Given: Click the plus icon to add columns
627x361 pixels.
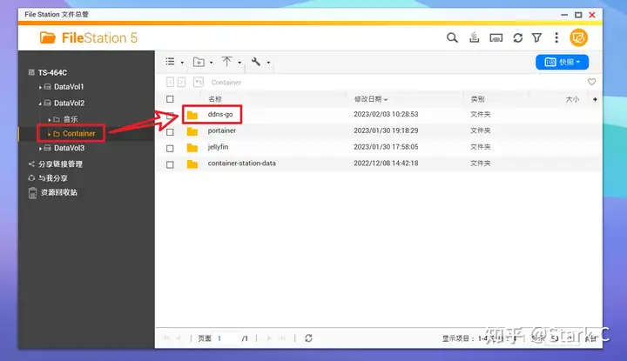Looking at the screenshot, I should pos(595,99).
